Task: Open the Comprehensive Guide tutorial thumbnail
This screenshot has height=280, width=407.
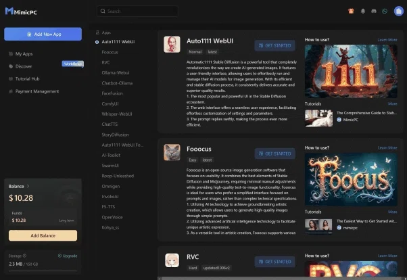Action: pos(318,118)
